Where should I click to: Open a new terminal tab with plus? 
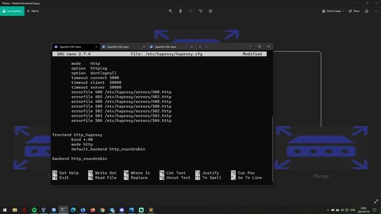(x=200, y=47)
